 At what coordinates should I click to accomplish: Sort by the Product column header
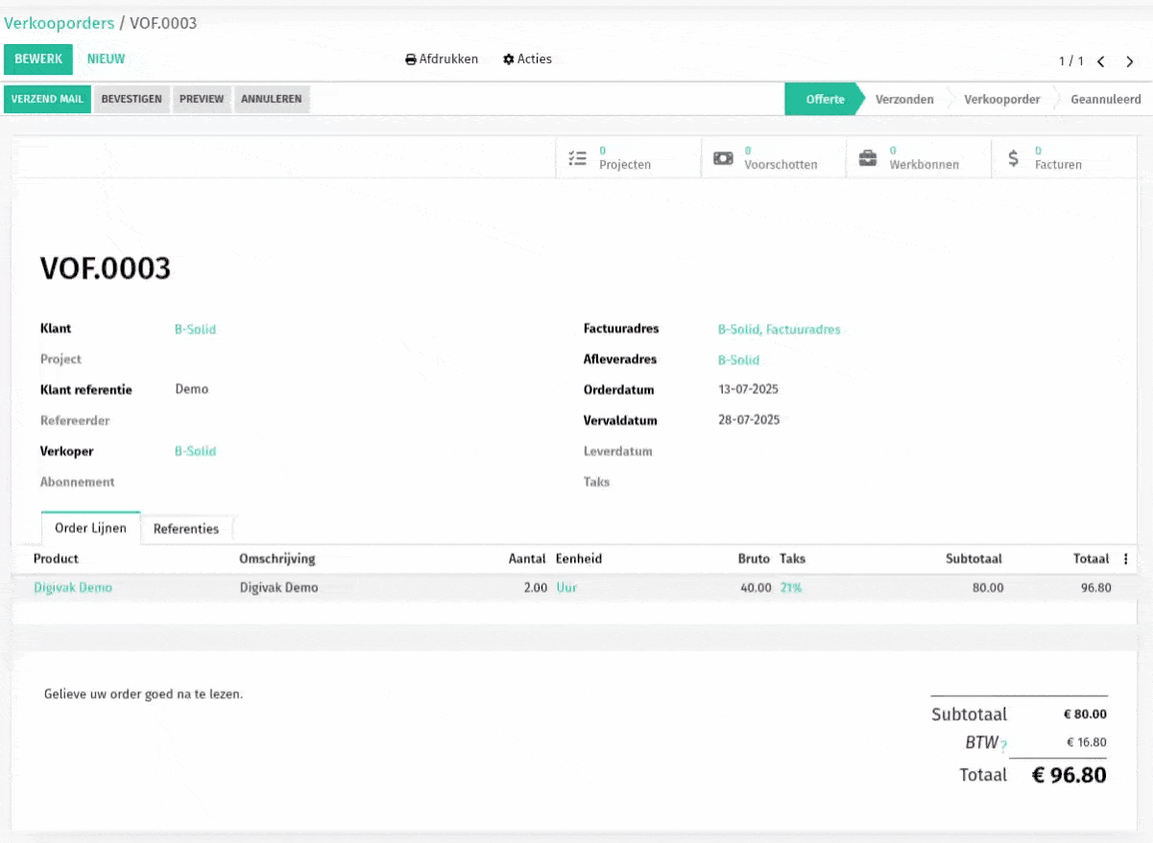click(56, 558)
